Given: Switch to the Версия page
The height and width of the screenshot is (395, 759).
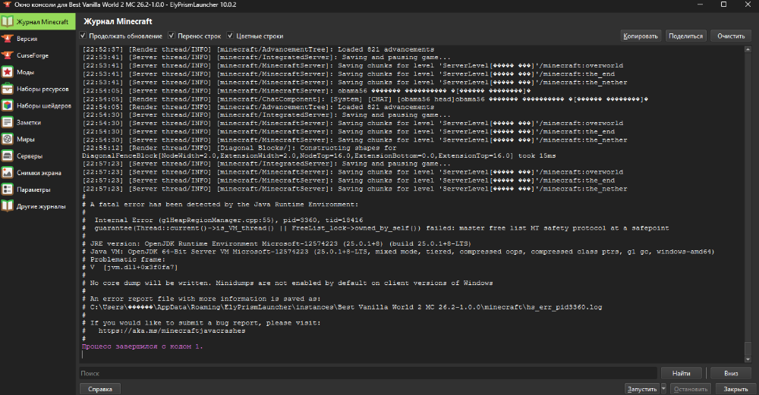Looking at the screenshot, I should [38, 39].
